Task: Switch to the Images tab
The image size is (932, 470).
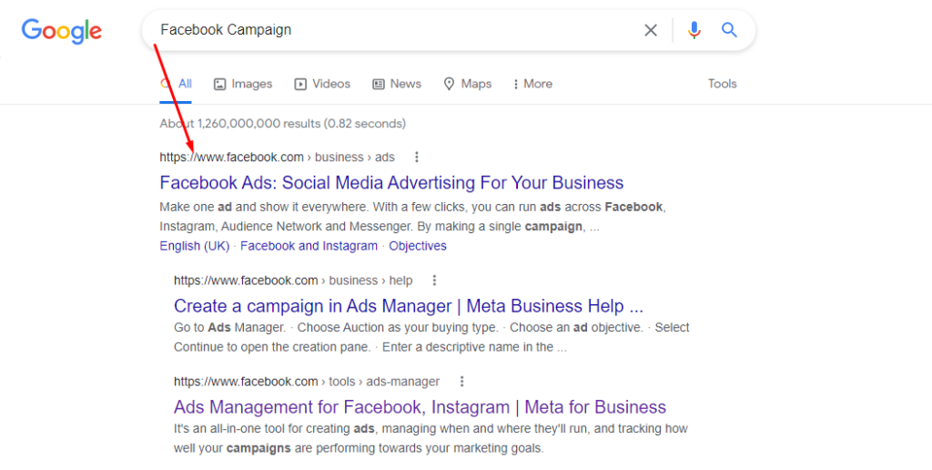Action: 243,84
